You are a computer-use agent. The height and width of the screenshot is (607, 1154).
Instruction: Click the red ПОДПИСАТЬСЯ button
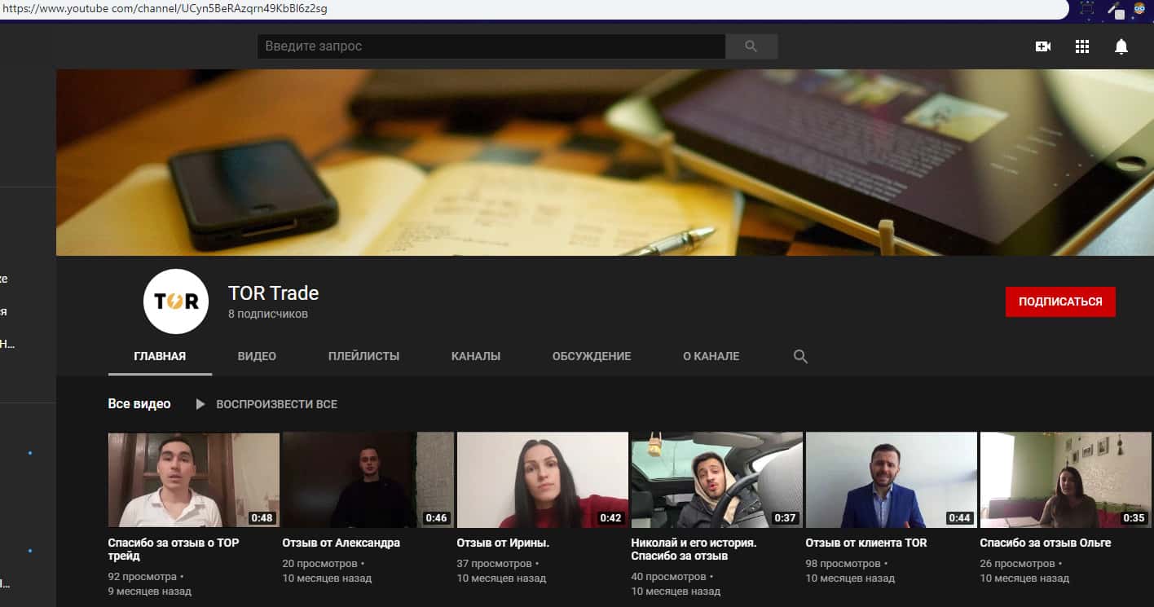coord(1059,301)
